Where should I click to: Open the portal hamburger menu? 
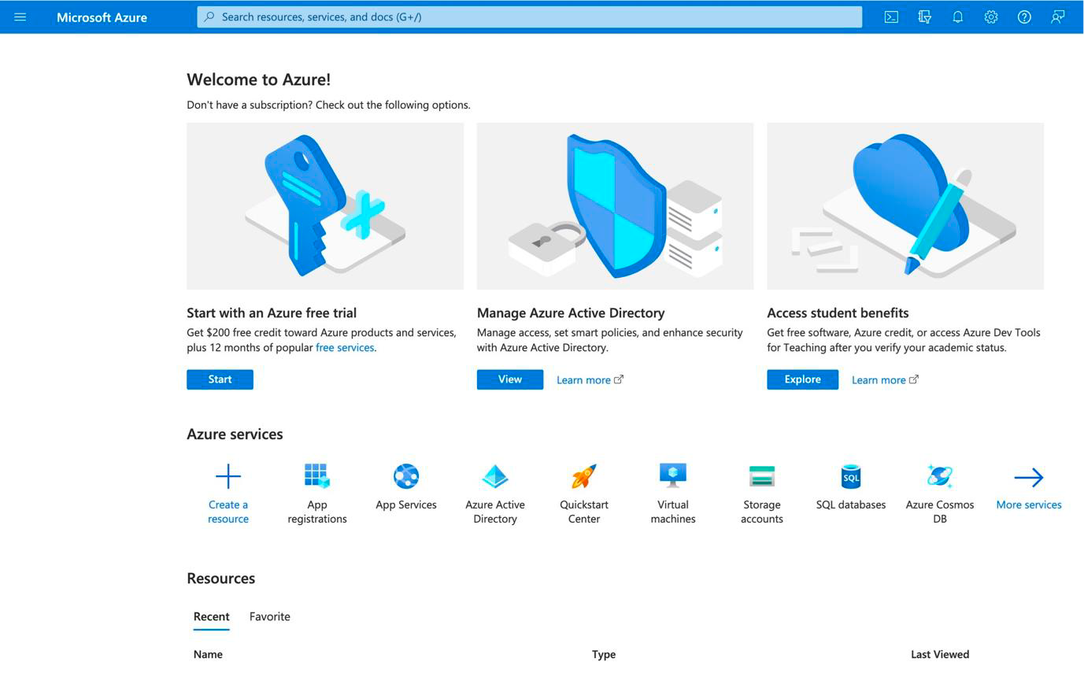tap(20, 17)
